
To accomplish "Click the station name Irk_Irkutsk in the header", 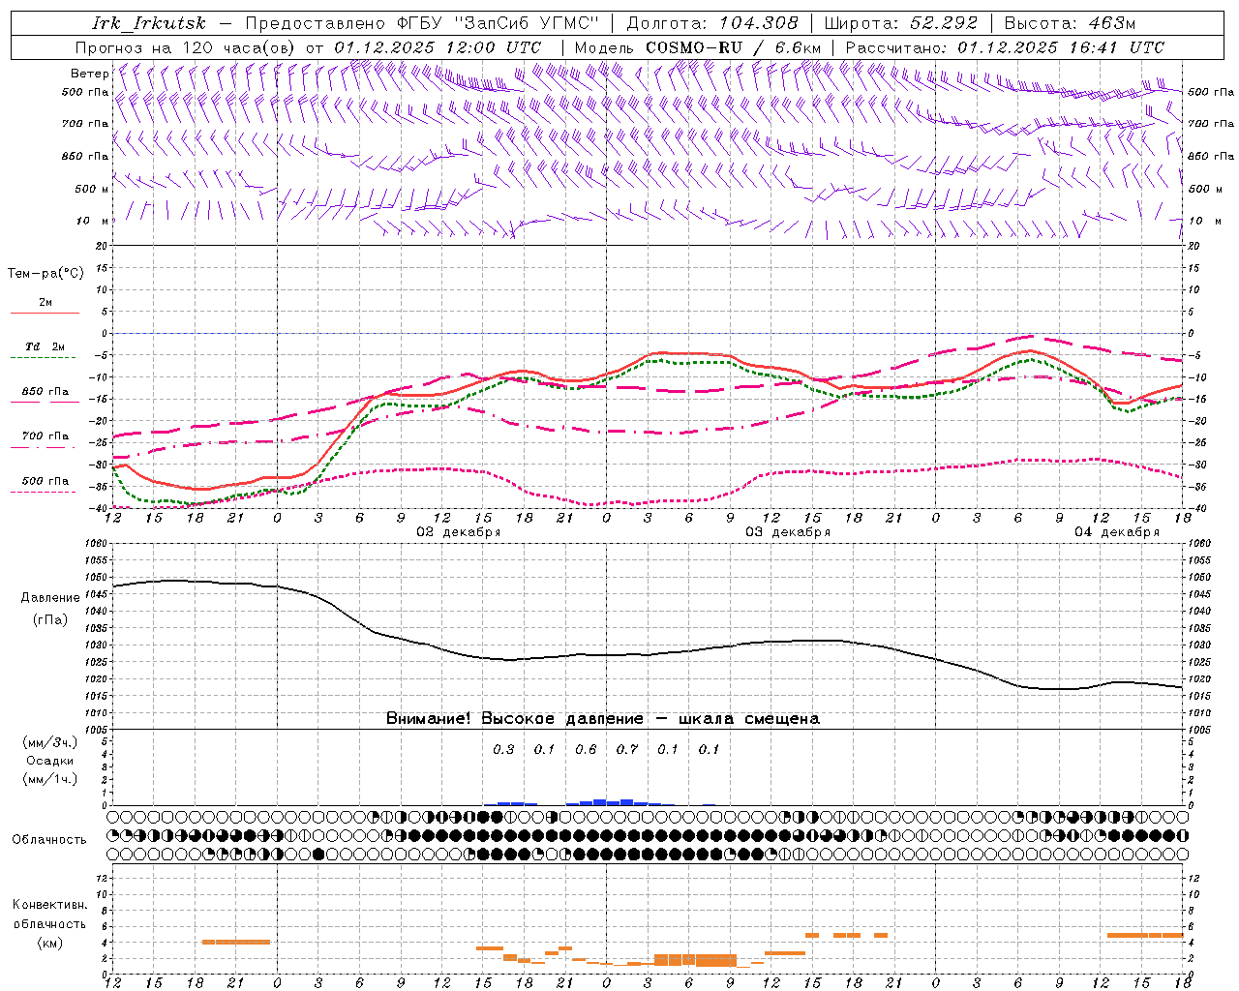I will (x=149, y=23).
